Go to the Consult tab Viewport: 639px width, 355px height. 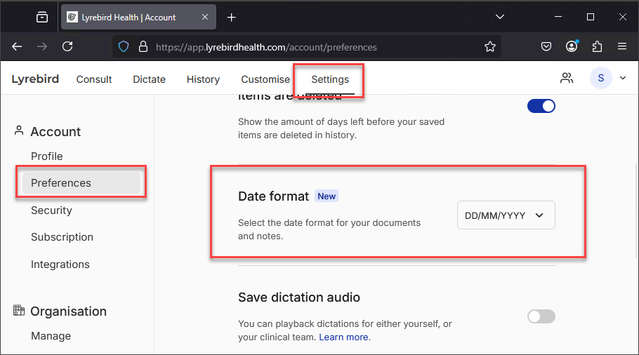coord(93,79)
